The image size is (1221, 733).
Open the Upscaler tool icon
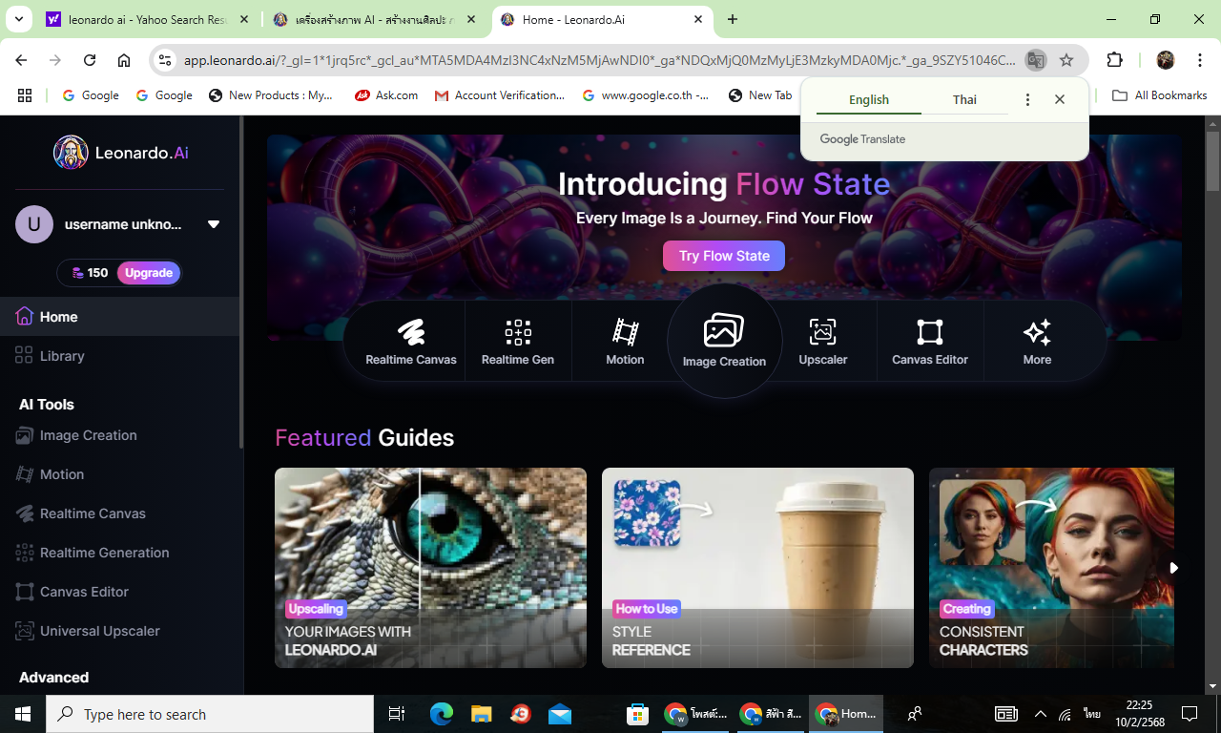(x=822, y=342)
